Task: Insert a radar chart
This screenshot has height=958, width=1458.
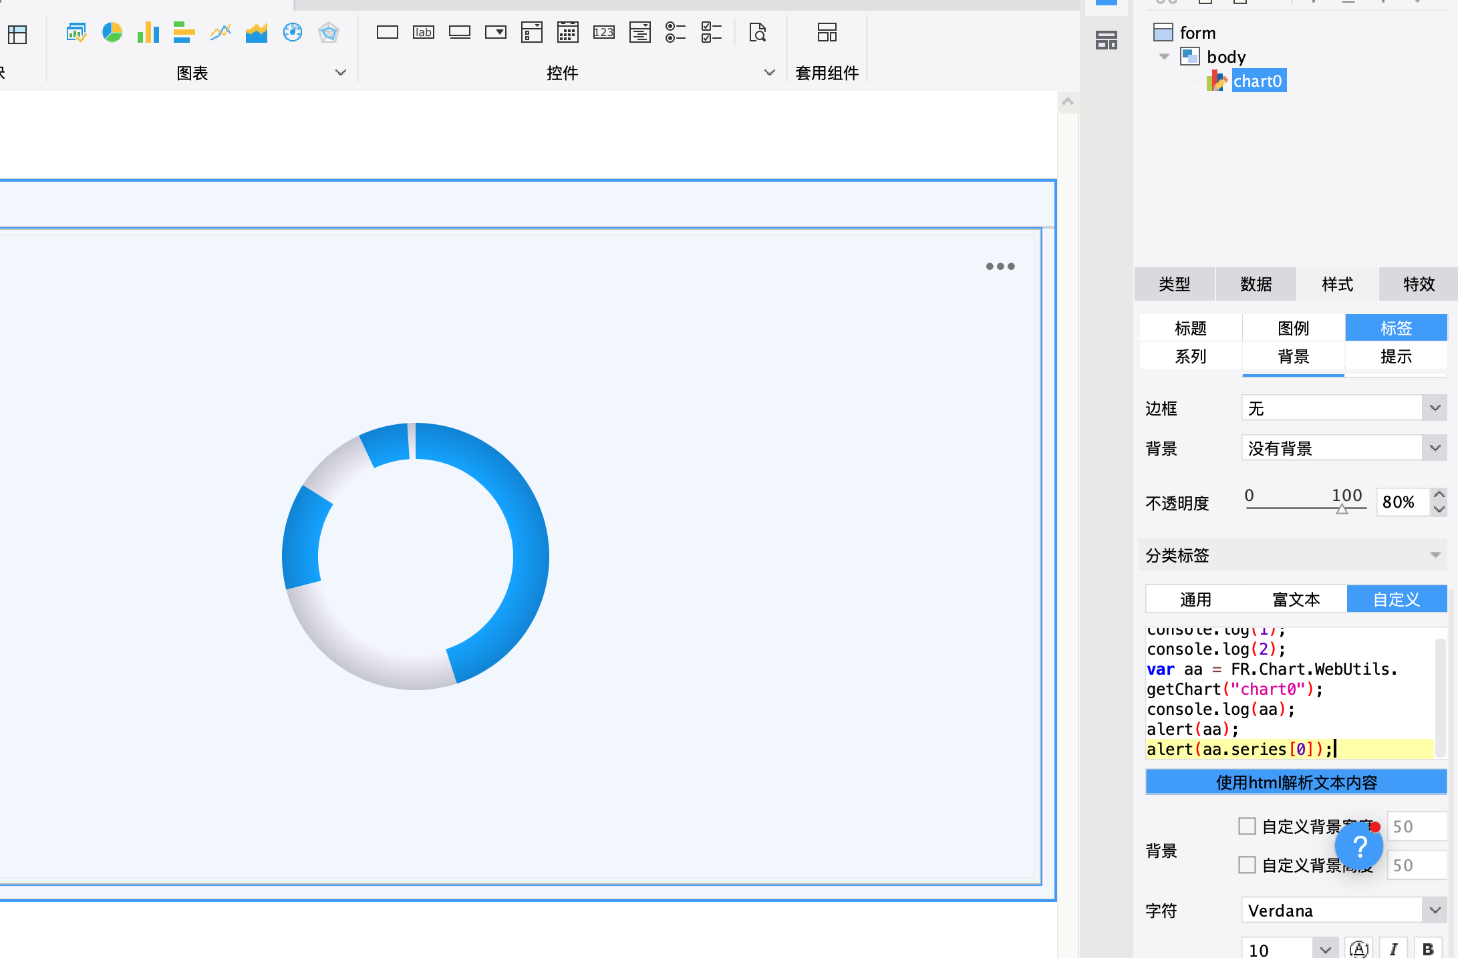Action: click(329, 32)
